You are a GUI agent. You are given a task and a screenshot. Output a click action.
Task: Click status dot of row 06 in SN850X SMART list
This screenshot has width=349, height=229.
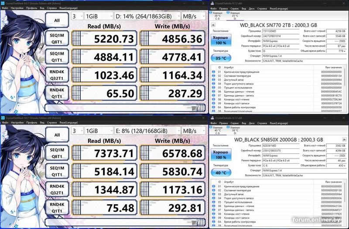coord(213,206)
